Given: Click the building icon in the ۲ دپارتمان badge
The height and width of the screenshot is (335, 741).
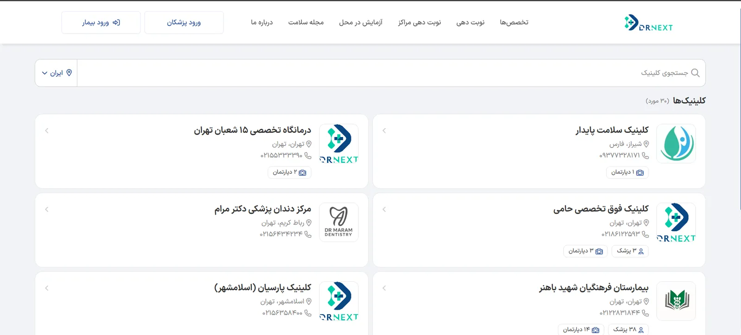Looking at the screenshot, I should coord(302,173).
